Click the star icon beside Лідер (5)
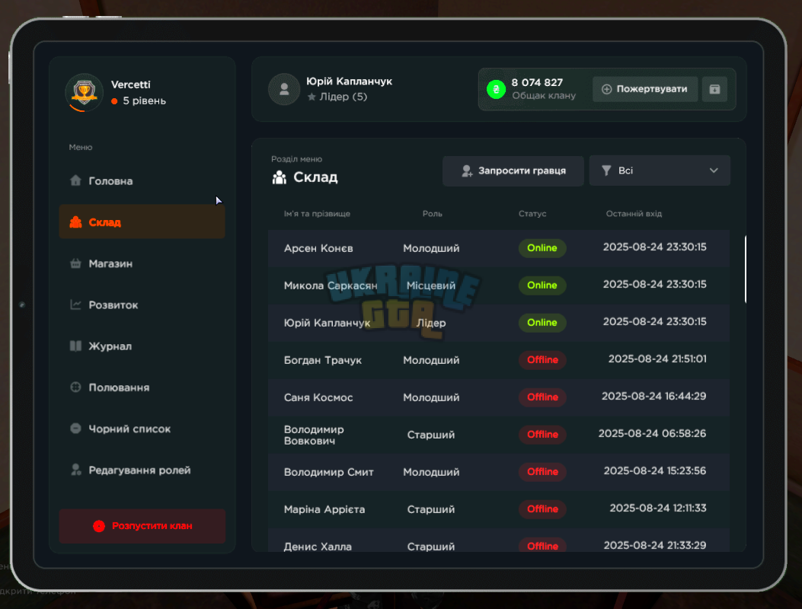This screenshot has width=802, height=609. point(312,97)
